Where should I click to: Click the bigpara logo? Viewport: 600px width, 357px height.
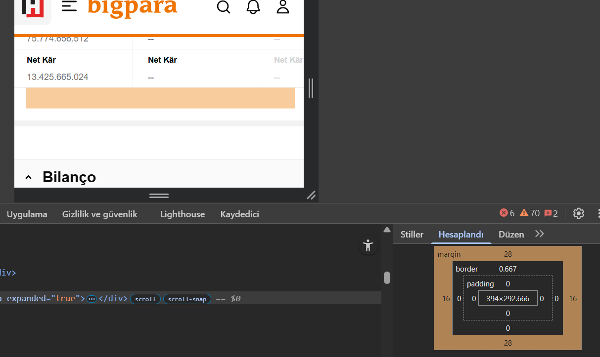(x=132, y=7)
